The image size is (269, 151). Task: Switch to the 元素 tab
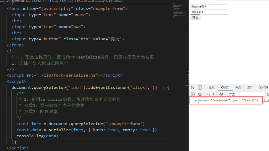coord(212,88)
